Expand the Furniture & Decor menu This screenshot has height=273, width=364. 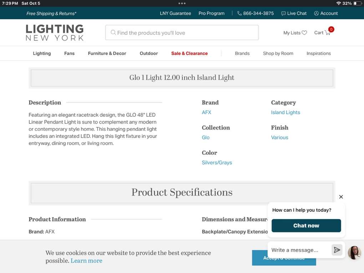pos(107,54)
